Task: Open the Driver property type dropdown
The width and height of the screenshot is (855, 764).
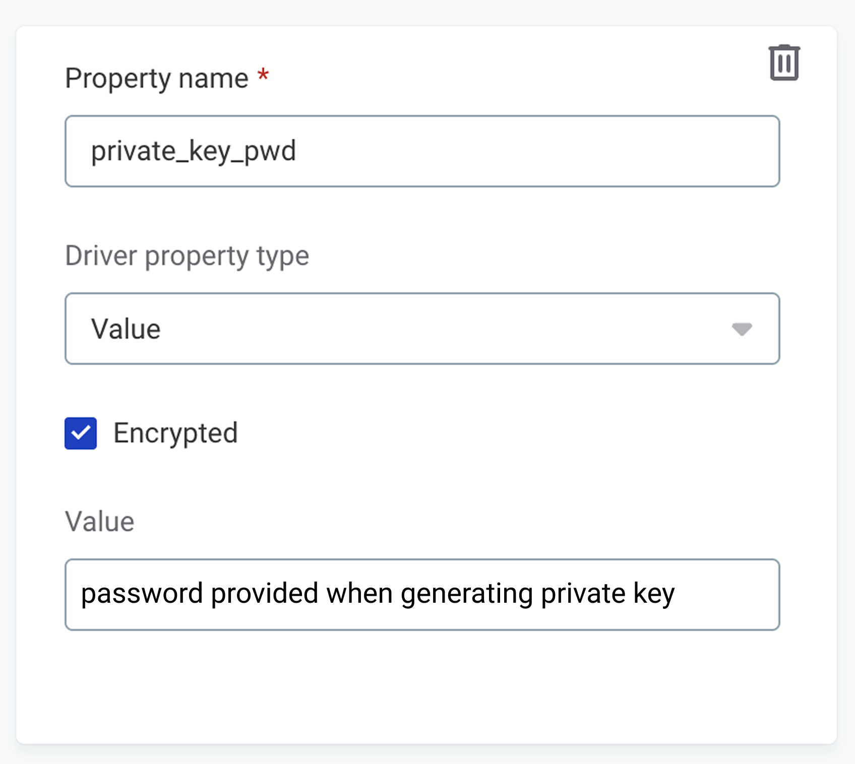Action: click(x=422, y=329)
